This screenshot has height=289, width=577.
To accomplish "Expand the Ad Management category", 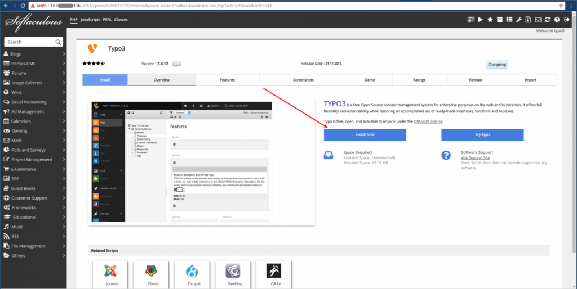I will pos(33,112).
